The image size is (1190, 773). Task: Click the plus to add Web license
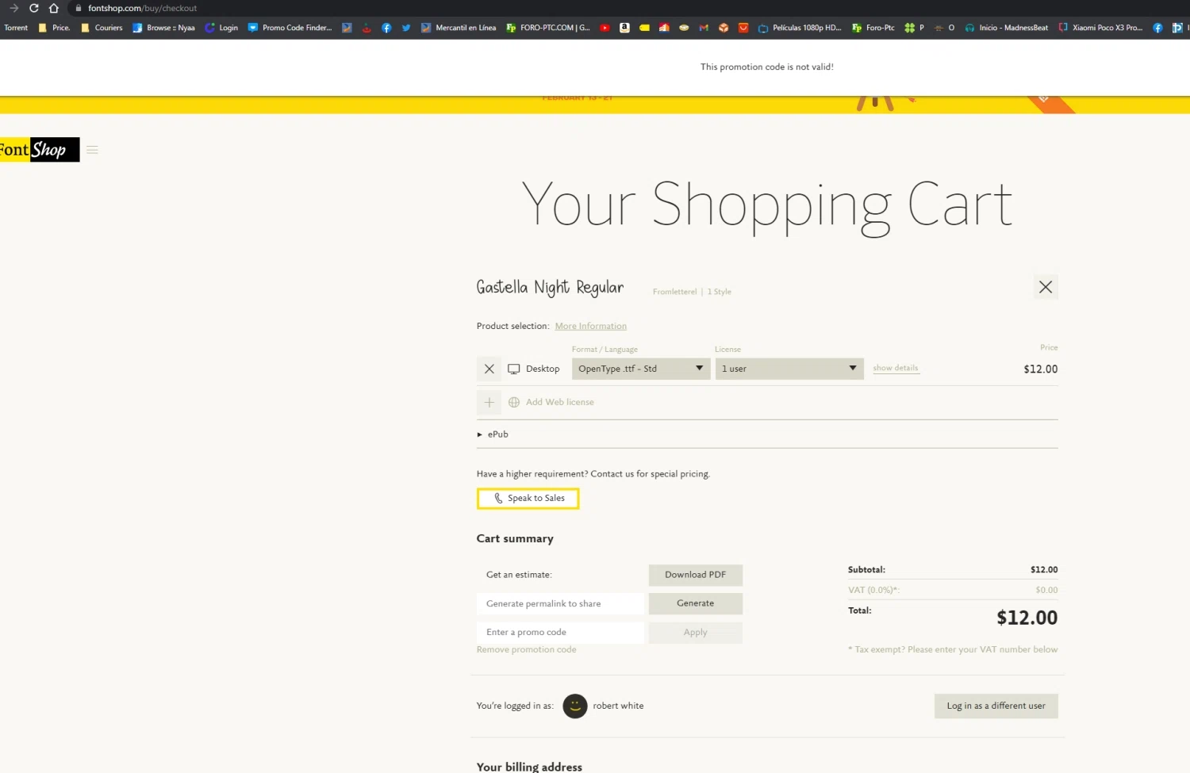point(489,402)
